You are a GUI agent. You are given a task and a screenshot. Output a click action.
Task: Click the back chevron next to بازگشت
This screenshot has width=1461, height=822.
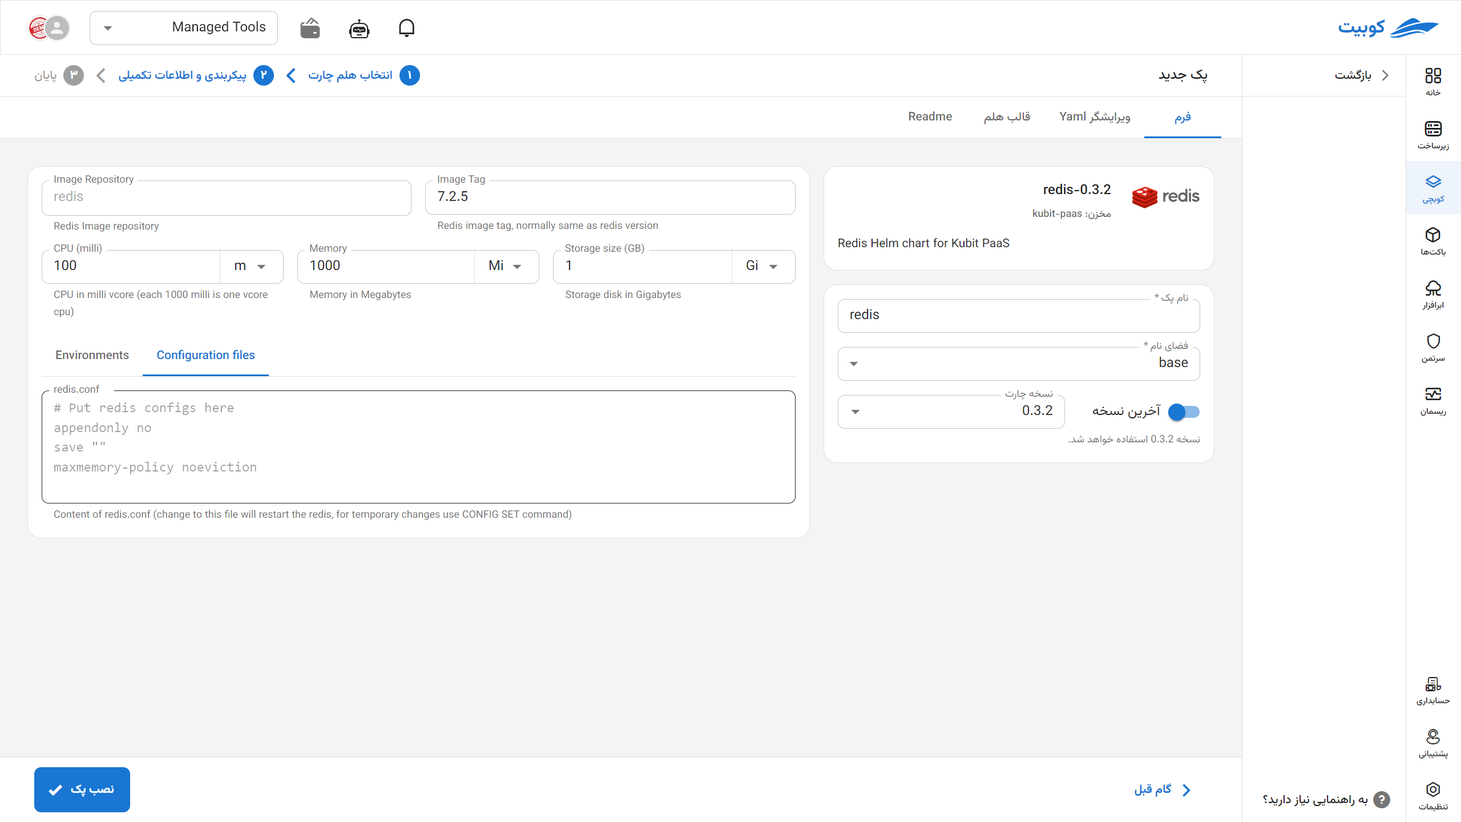tap(1385, 75)
